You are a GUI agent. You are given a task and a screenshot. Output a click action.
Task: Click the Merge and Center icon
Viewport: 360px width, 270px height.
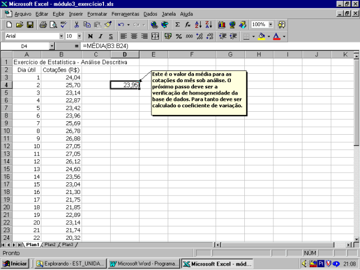click(155, 36)
